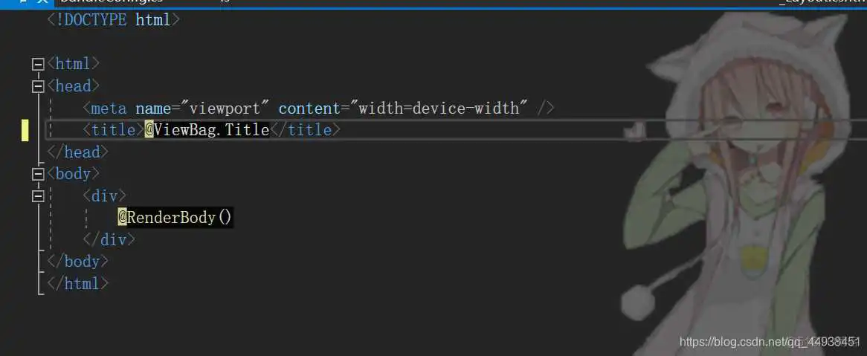This screenshot has width=867, height=356.
Task: Collapse the html element outline box
Action: click(38, 65)
